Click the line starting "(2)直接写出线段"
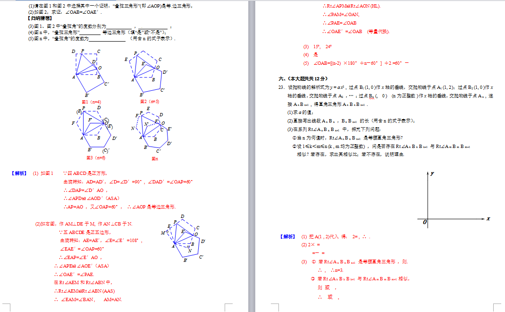 pos(351,121)
